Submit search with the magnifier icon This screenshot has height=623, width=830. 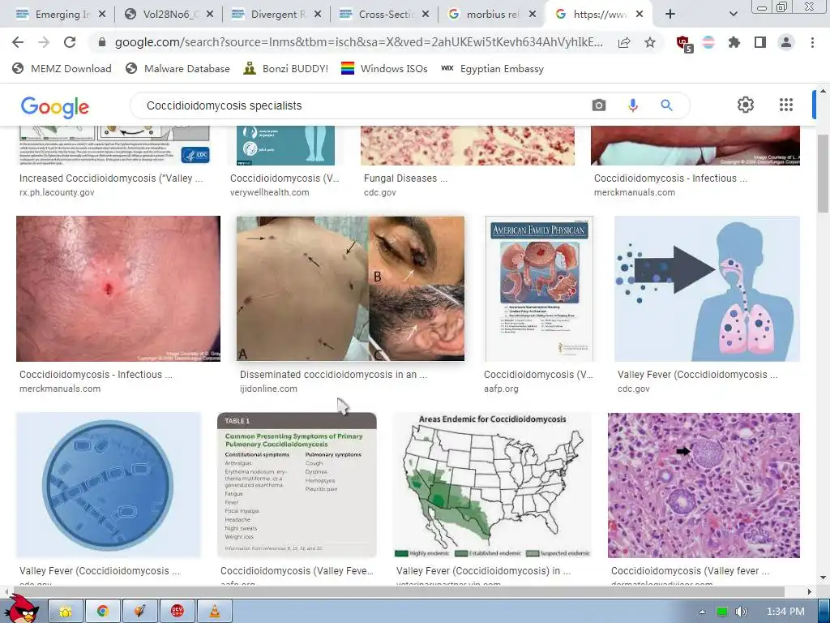666,105
